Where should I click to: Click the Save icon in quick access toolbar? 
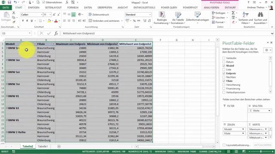coord(9,2)
